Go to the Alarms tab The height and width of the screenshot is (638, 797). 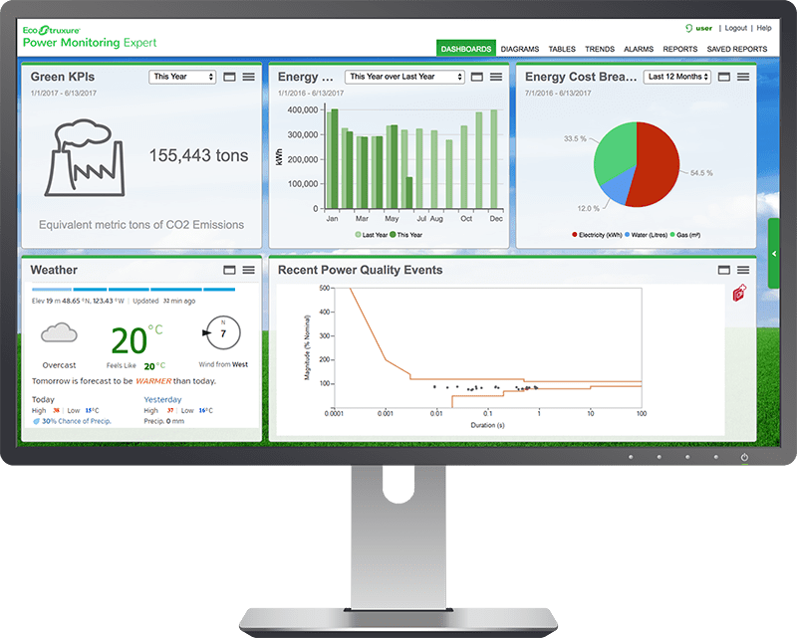point(639,49)
